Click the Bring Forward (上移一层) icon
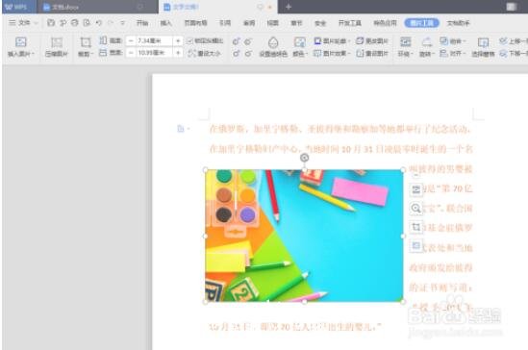 [503, 41]
